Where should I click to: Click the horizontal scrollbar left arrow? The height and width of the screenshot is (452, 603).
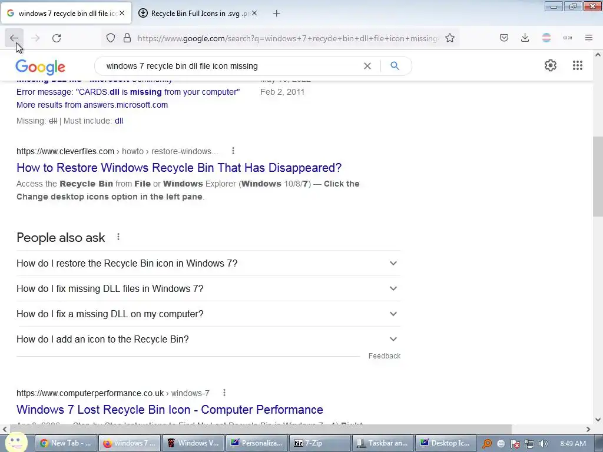(x=5, y=429)
